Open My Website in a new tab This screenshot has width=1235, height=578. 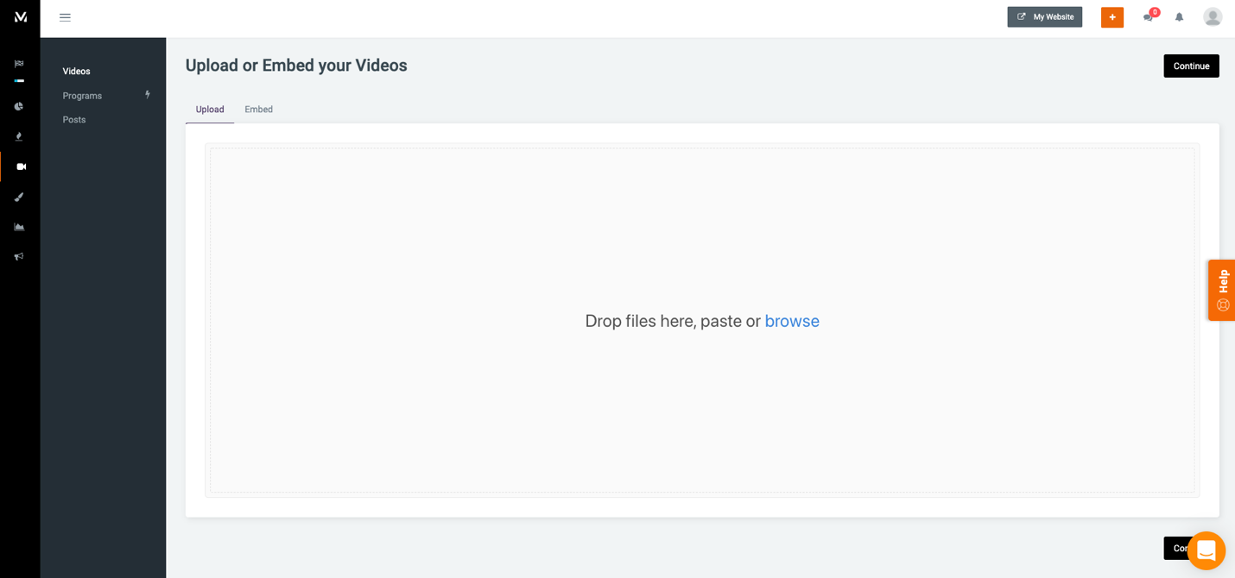(1044, 16)
